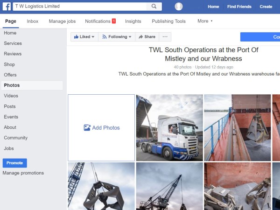The width and height of the screenshot is (280, 210).
Task: Go to Home in top navigation bar
Action: (x=213, y=7)
